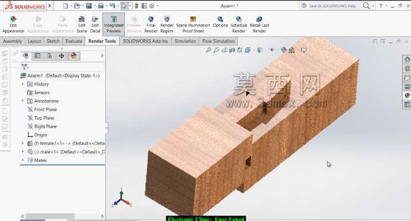
Task: Create a new document from the toolbar
Action: coord(65,6)
